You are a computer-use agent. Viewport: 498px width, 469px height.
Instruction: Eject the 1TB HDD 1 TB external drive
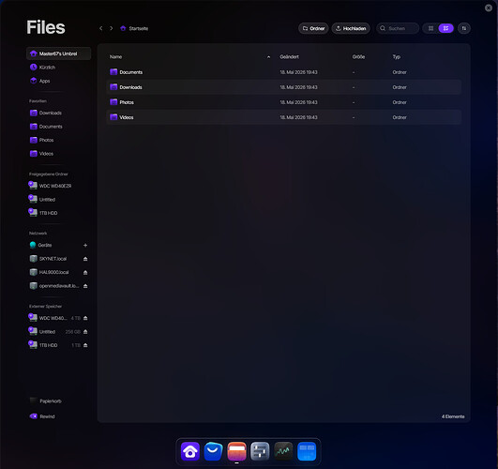[x=85, y=345]
